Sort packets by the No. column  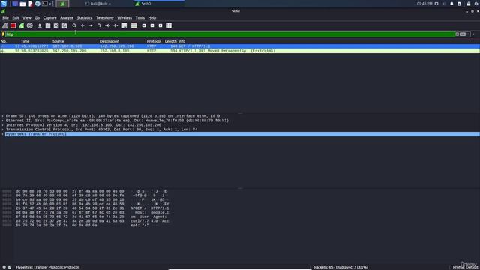tap(4, 41)
